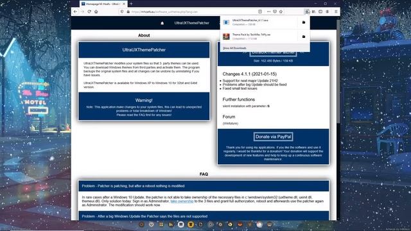The width and height of the screenshot is (411, 231).
Task: Toggle the sidebar toolbar icon
Action: 320,12
